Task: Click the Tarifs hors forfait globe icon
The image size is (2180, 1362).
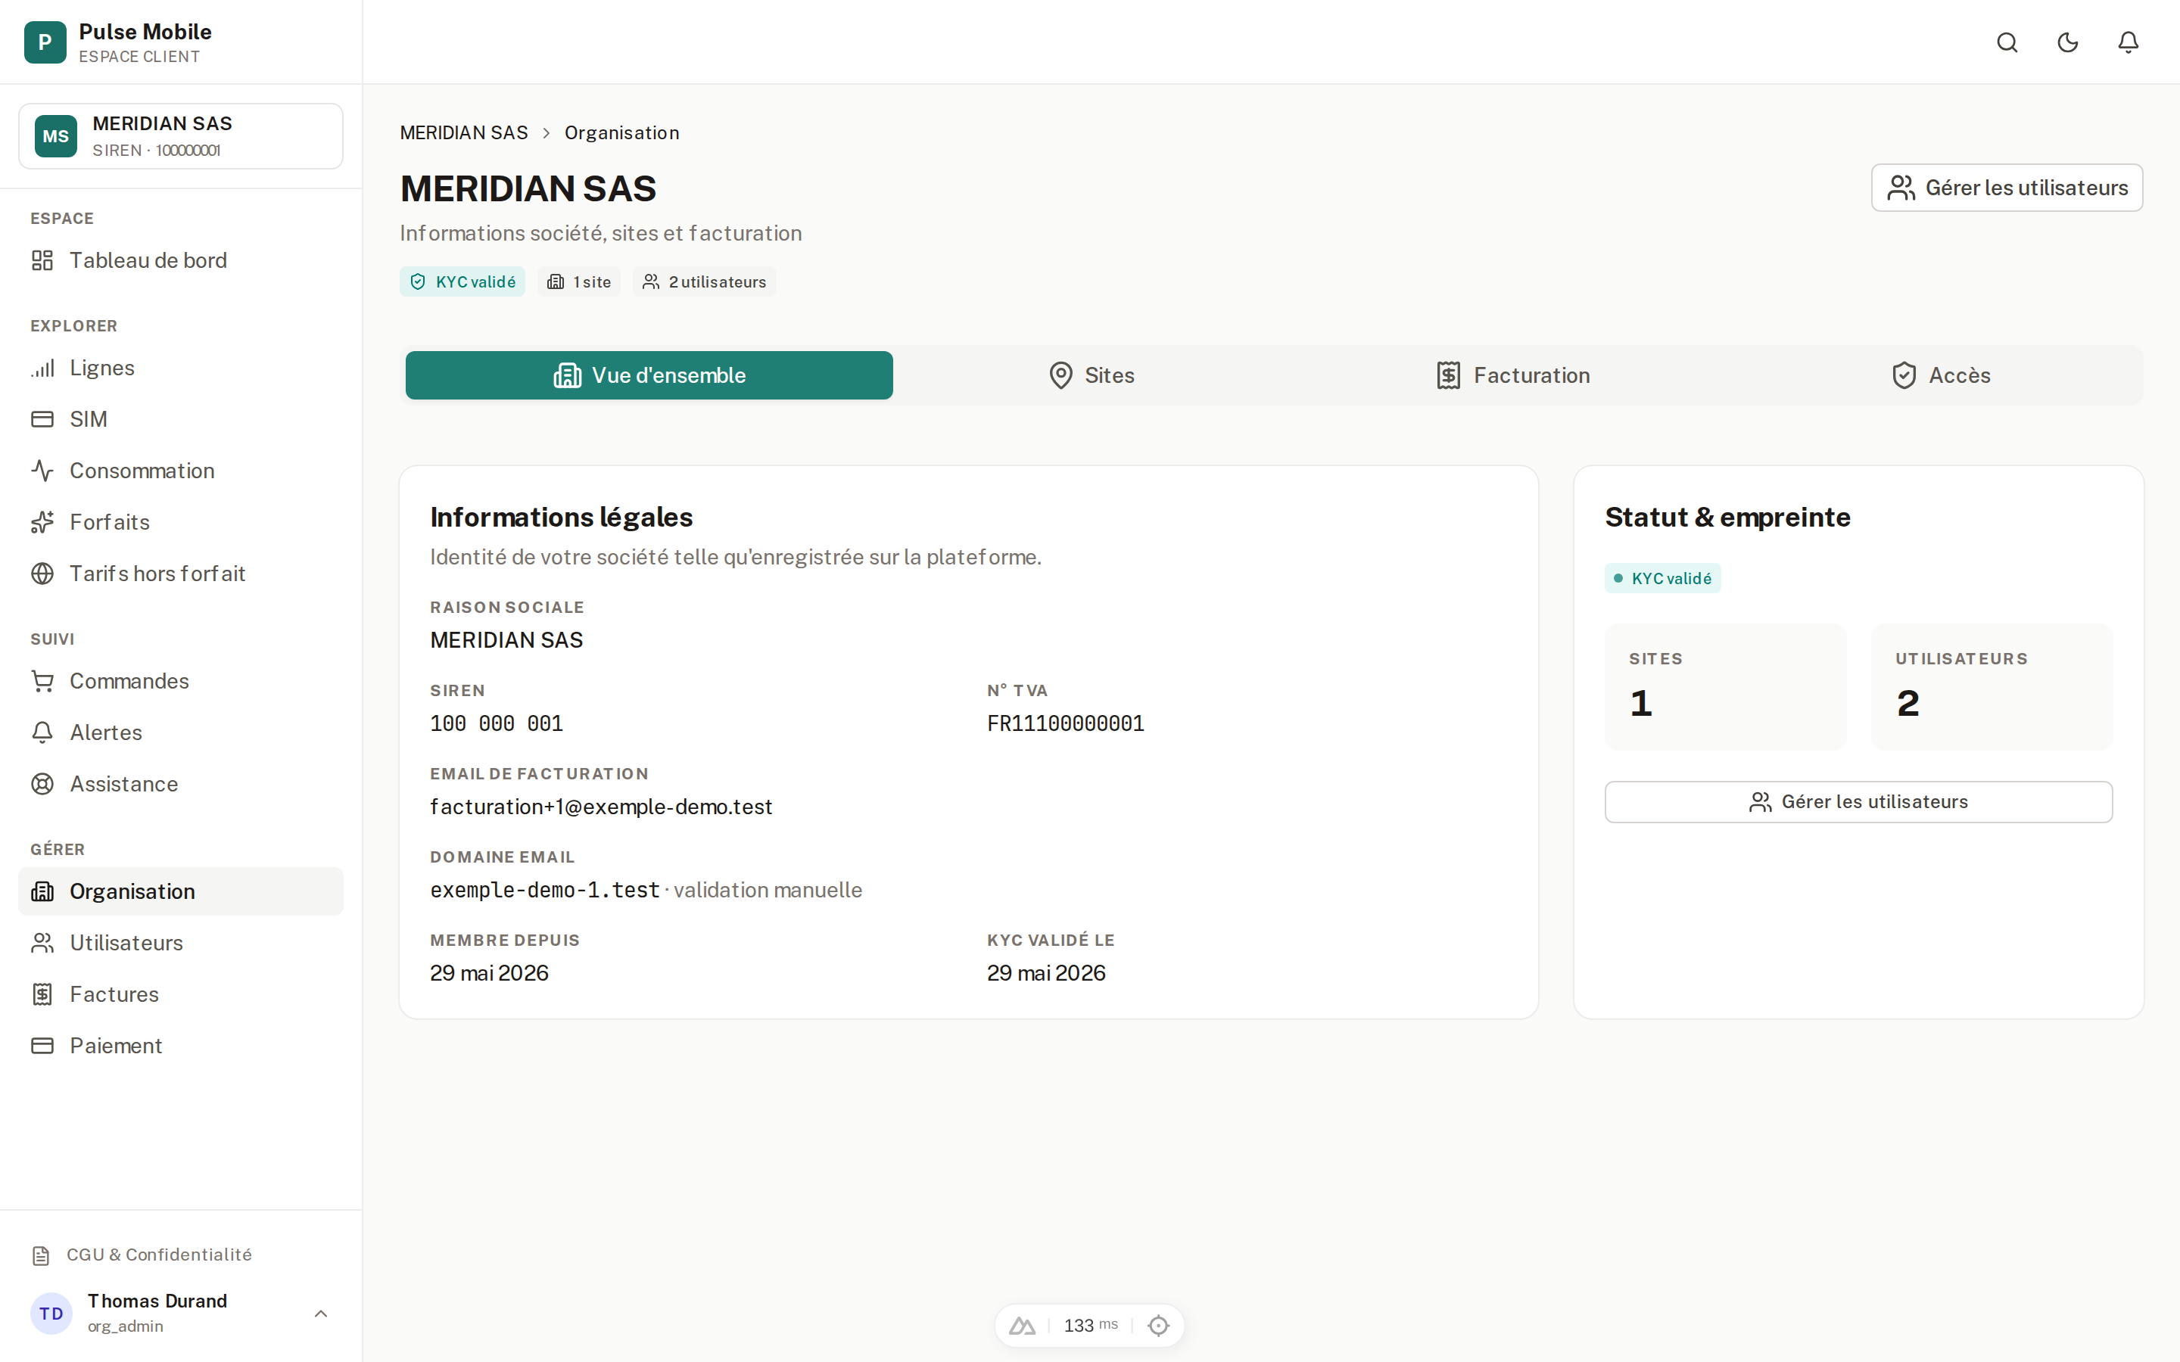Action: [x=42, y=573]
